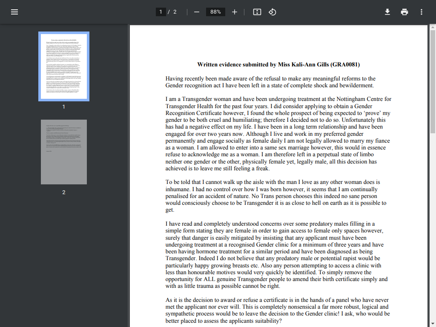
Task: Select the current page number field
Action: (x=161, y=12)
